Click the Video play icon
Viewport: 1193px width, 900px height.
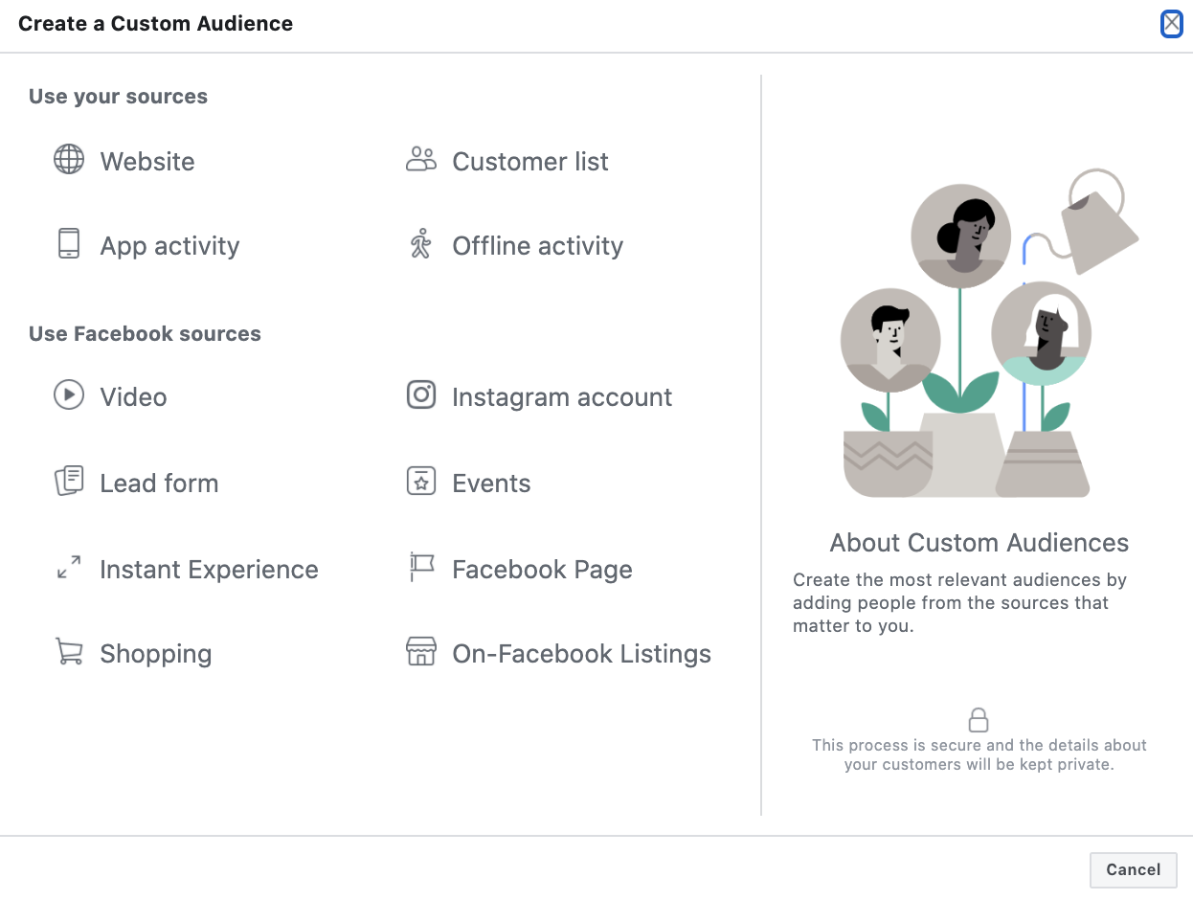pyautogui.click(x=68, y=395)
